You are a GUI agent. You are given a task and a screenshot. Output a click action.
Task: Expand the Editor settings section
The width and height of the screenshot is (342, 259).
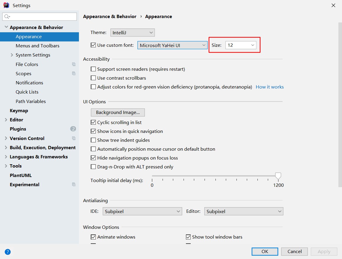pyautogui.click(x=6, y=120)
